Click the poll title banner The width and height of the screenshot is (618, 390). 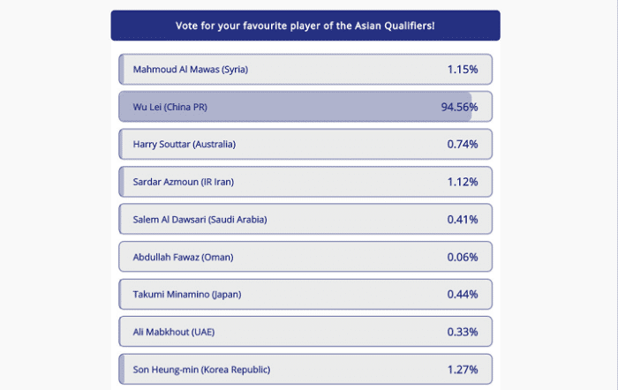pyautogui.click(x=305, y=26)
